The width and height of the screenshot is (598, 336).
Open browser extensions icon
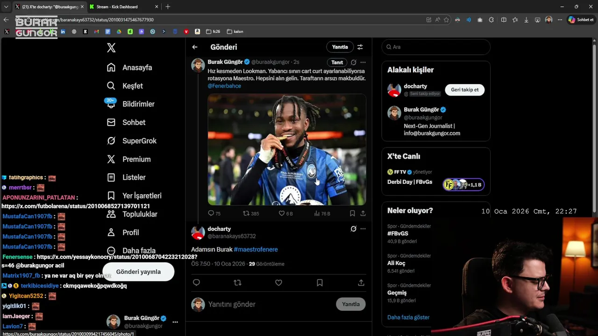491,20
